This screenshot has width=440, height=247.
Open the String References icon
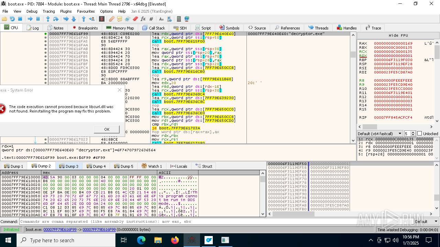161,19
